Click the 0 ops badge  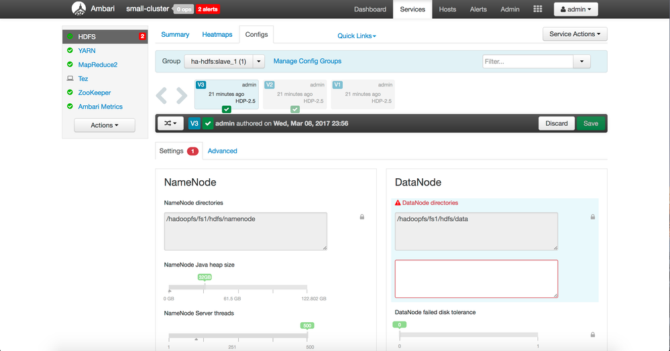[x=184, y=9]
